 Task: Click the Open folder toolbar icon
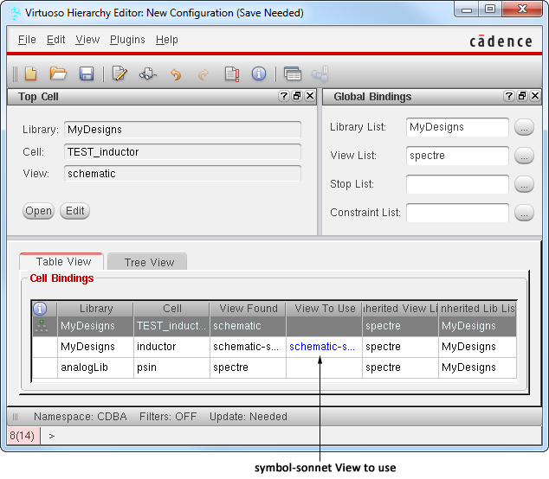[x=58, y=74]
